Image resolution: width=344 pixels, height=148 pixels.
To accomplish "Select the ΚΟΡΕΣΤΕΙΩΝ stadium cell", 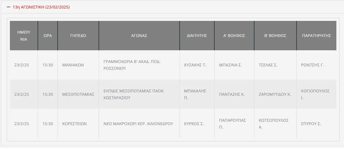I will point(75,124).
